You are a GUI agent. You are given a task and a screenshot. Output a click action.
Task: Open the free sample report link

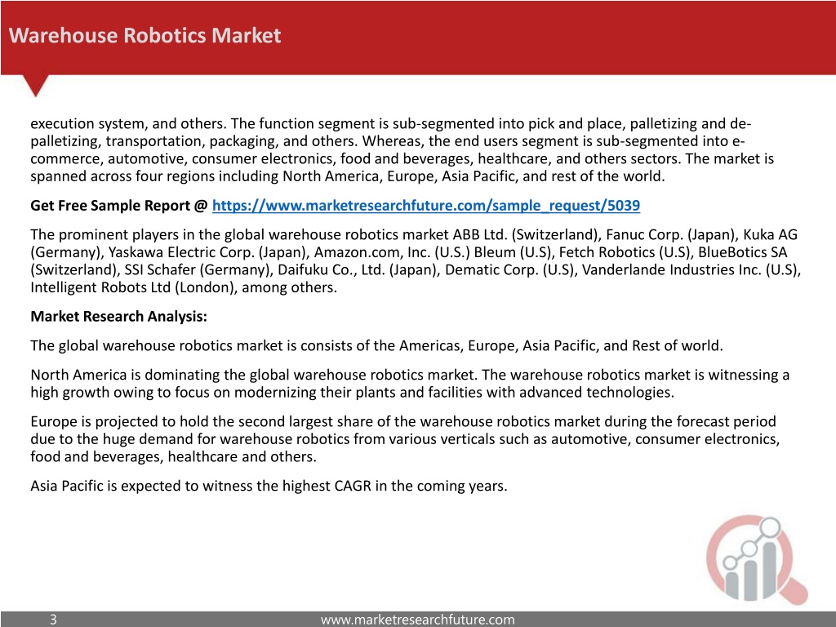[426, 206]
